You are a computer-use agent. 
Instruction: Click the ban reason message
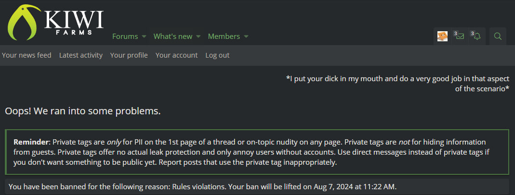pos(202,186)
